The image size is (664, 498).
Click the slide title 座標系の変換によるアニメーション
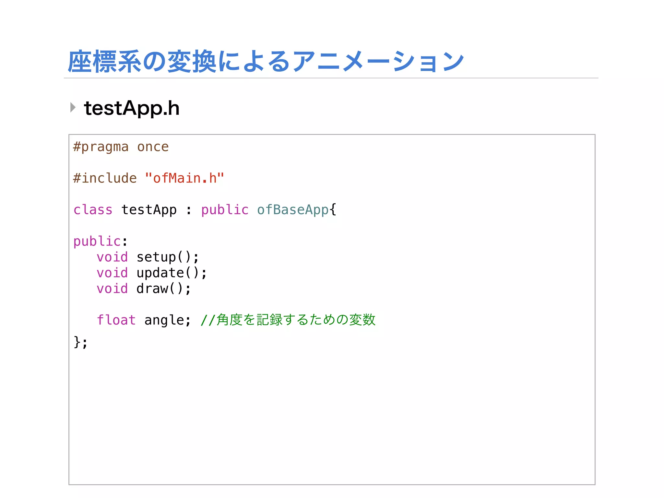[266, 61]
